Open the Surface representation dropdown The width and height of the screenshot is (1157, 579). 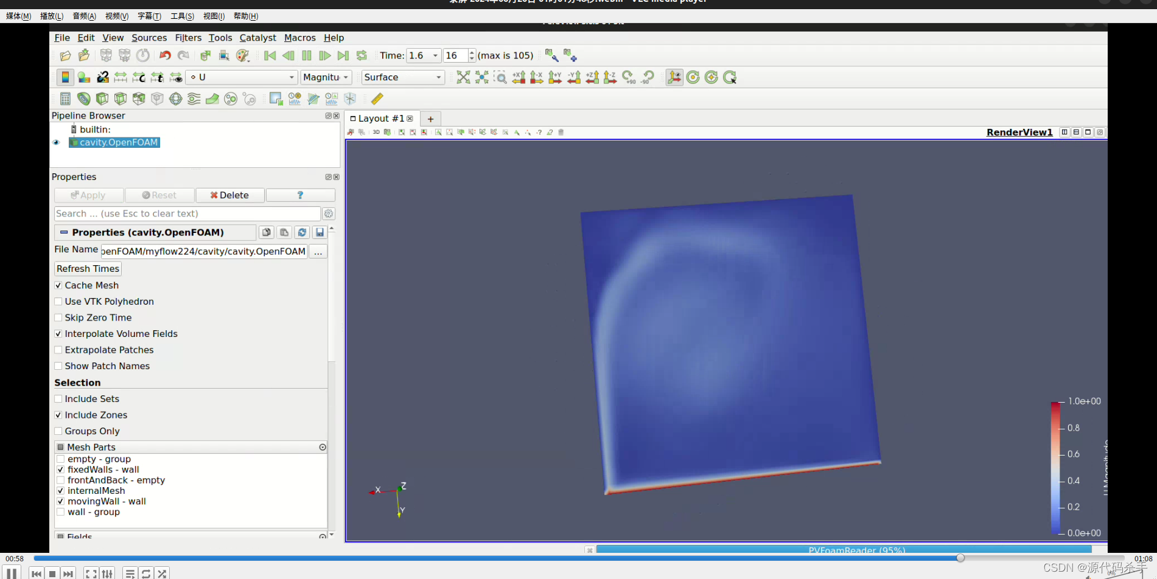(403, 77)
